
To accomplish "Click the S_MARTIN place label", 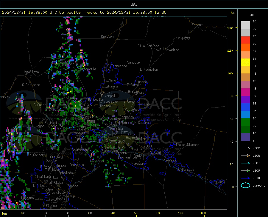I will click(x=123, y=133).
